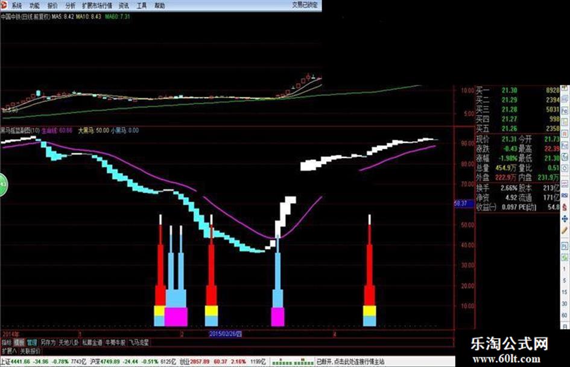Click the 买五 price 21.26

tap(509, 128)
